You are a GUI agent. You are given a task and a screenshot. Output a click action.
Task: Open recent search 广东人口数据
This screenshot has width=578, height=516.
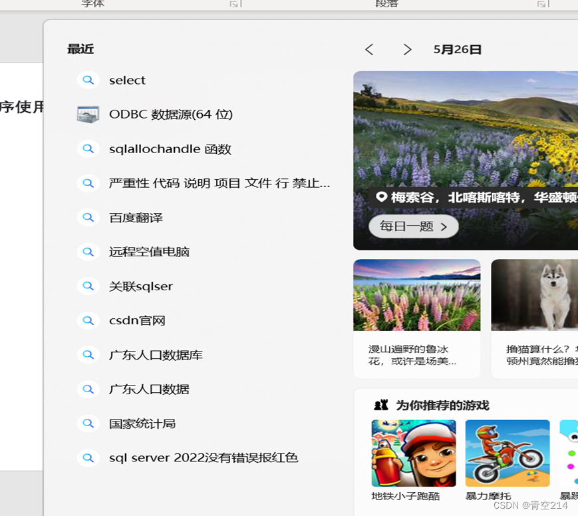pos(149,389)
